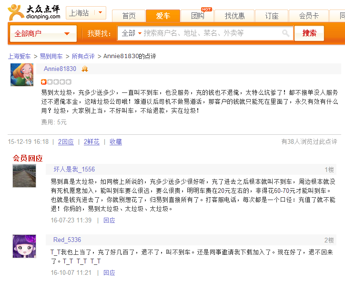345x282 pixels.
Task: Follow the 上海爱车 breadcrumb link
Action: pyautogui.click(x=20, y=56)
